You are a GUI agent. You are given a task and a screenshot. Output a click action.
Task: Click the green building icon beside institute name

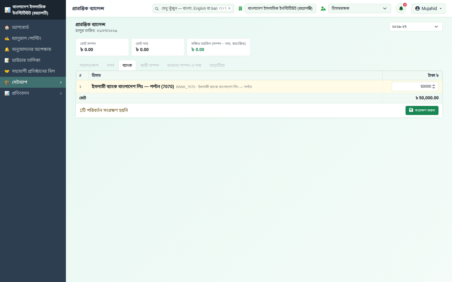240,9
